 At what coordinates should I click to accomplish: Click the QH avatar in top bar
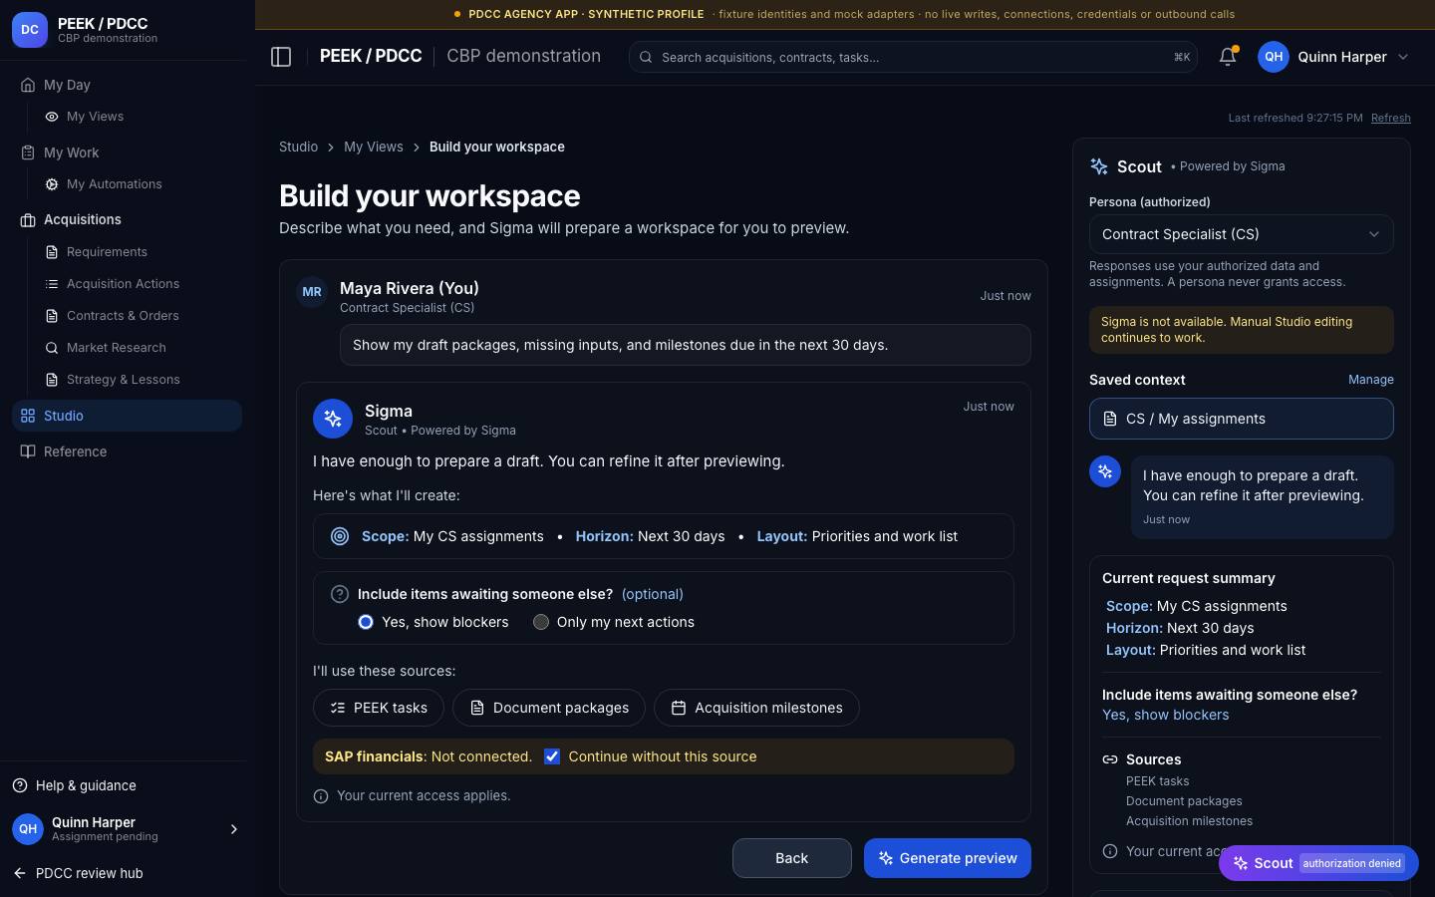(1274, 57)
